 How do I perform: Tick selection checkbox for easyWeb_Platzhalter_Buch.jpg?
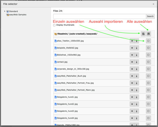pyautogui.click(x=149, y=76)
